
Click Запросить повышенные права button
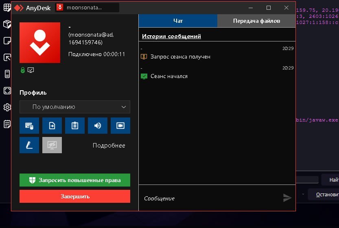pos(75,180)
